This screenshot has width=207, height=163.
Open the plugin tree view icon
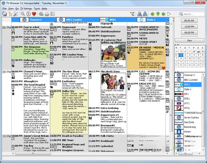click(x=10, y=14)
